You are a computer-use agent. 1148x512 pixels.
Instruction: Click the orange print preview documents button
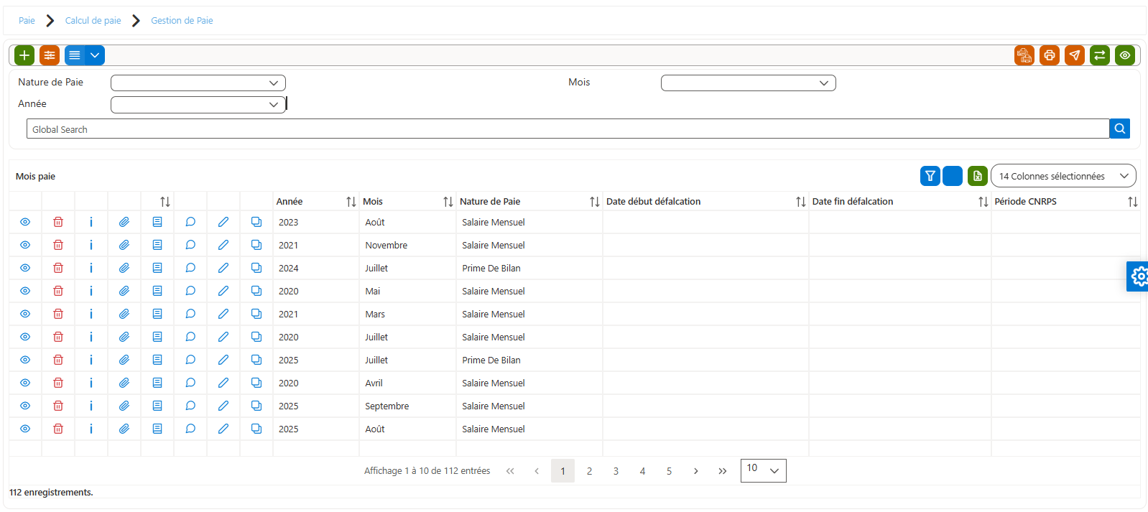1024,55
